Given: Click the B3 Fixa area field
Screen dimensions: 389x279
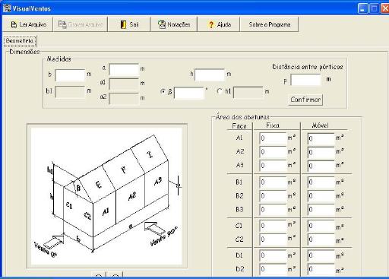Looking at the screenshot, I should click(273, 210).
